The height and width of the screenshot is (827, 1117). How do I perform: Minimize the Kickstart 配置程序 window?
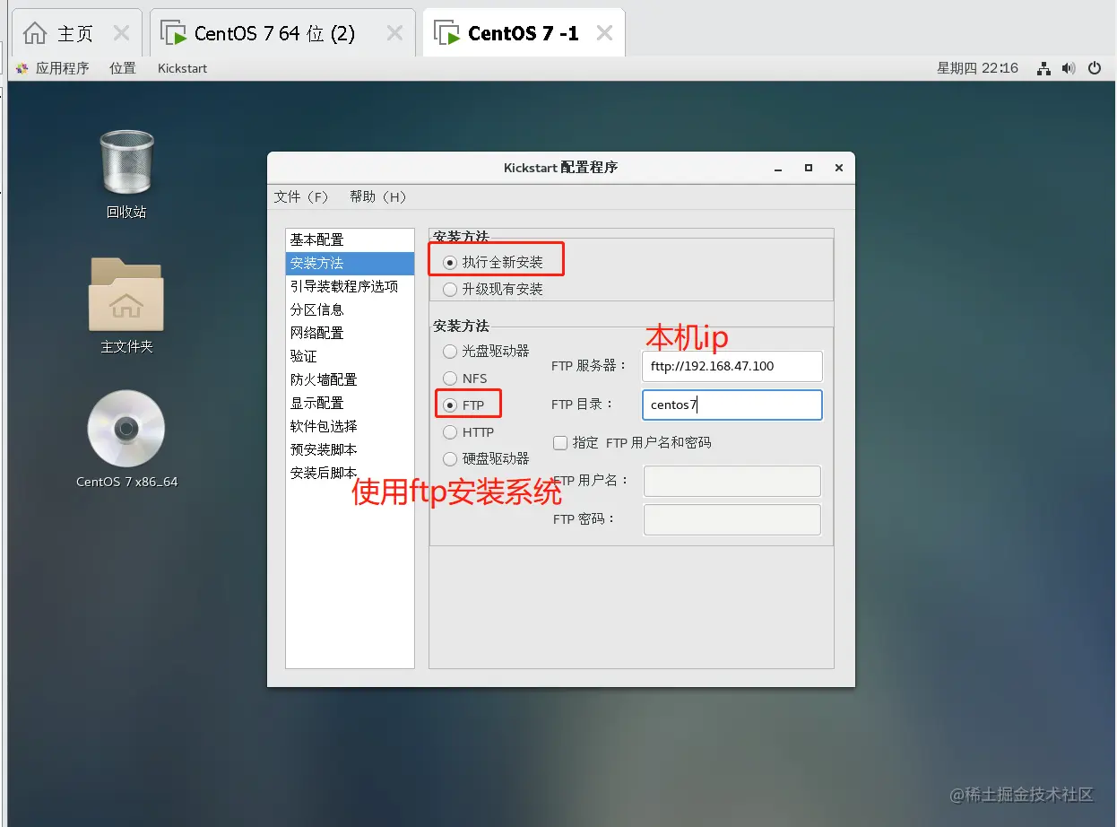pos(779,168)
